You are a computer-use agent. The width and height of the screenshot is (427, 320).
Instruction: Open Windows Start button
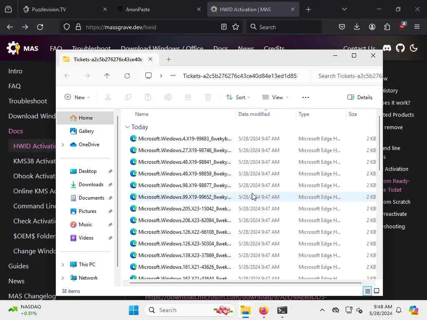tap(133, 310)
